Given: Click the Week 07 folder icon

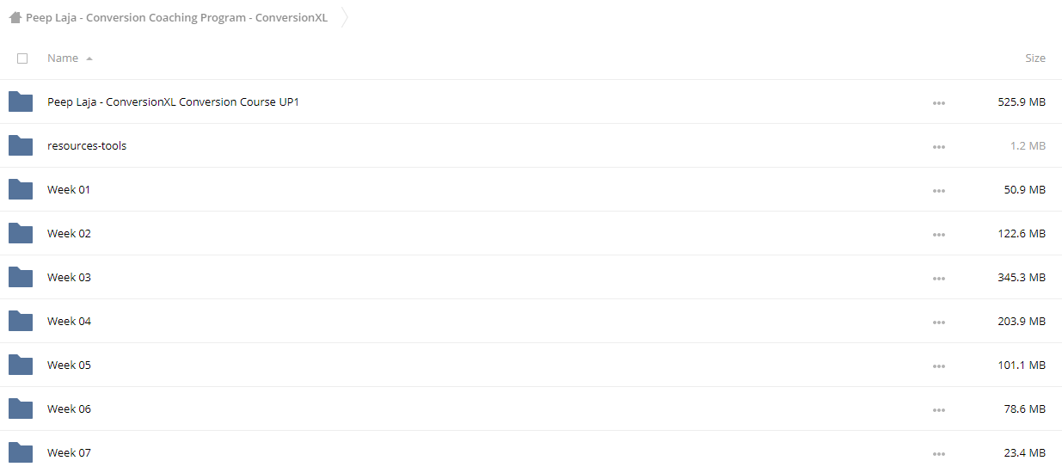Looking at the screenshot, I should click(21, 452).
